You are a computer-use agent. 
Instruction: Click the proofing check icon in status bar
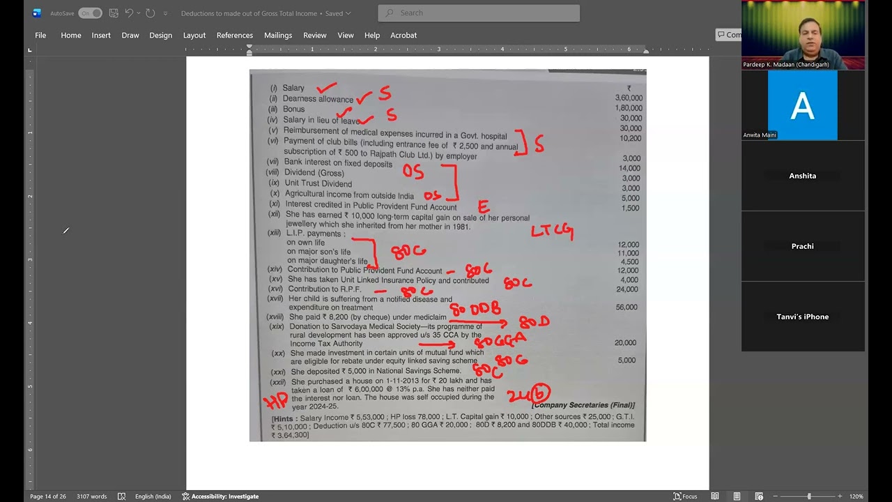pyautogui.click(x=122, y=496)
